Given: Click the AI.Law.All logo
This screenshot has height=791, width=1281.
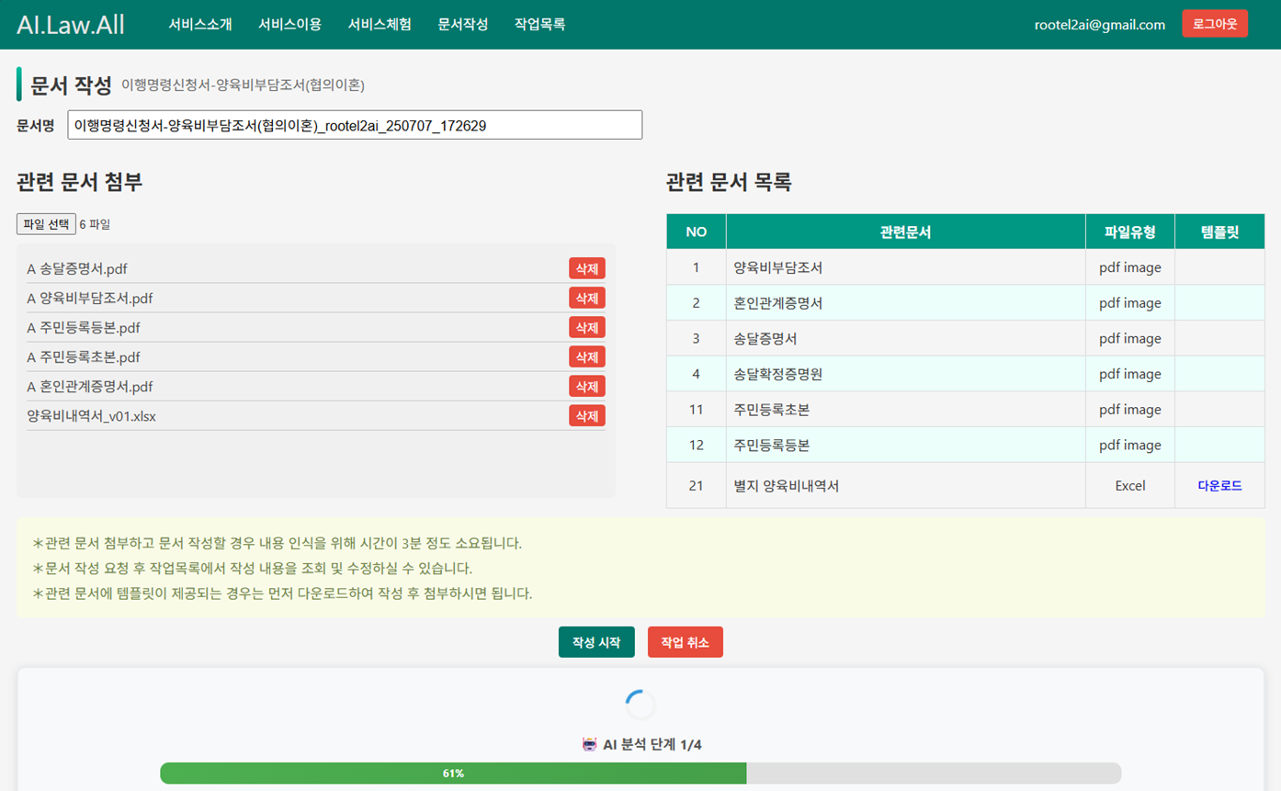Looking at the screenshot, I should (x=71, y=25).
